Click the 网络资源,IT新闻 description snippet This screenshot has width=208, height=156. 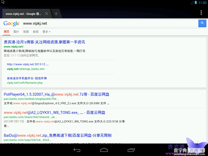(45, 51)
